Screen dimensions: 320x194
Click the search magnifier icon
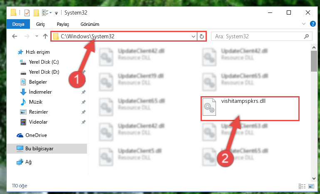(306, 36)
